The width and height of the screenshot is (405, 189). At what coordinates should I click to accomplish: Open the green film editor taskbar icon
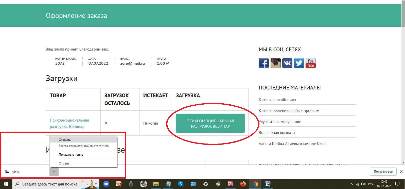point(218,184)
